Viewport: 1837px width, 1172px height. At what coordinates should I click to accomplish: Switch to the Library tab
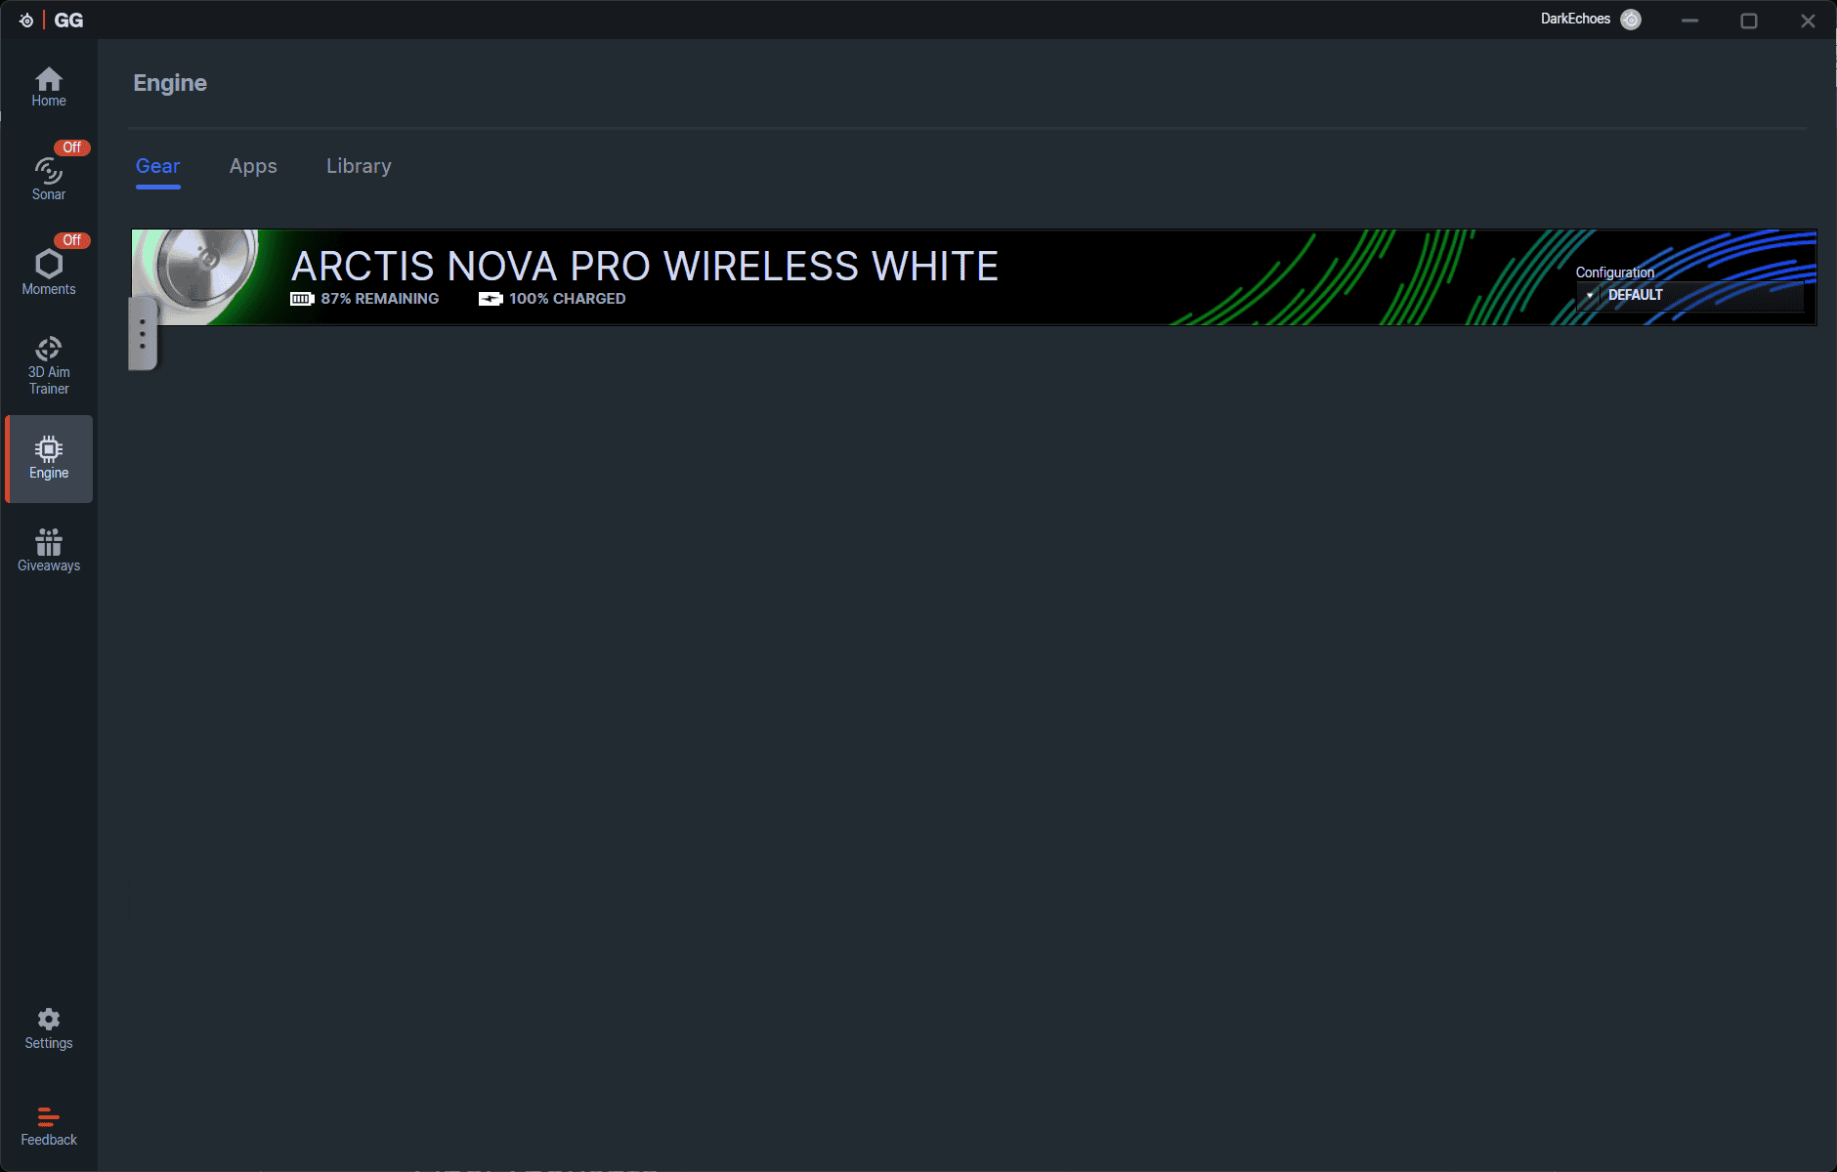359,166
